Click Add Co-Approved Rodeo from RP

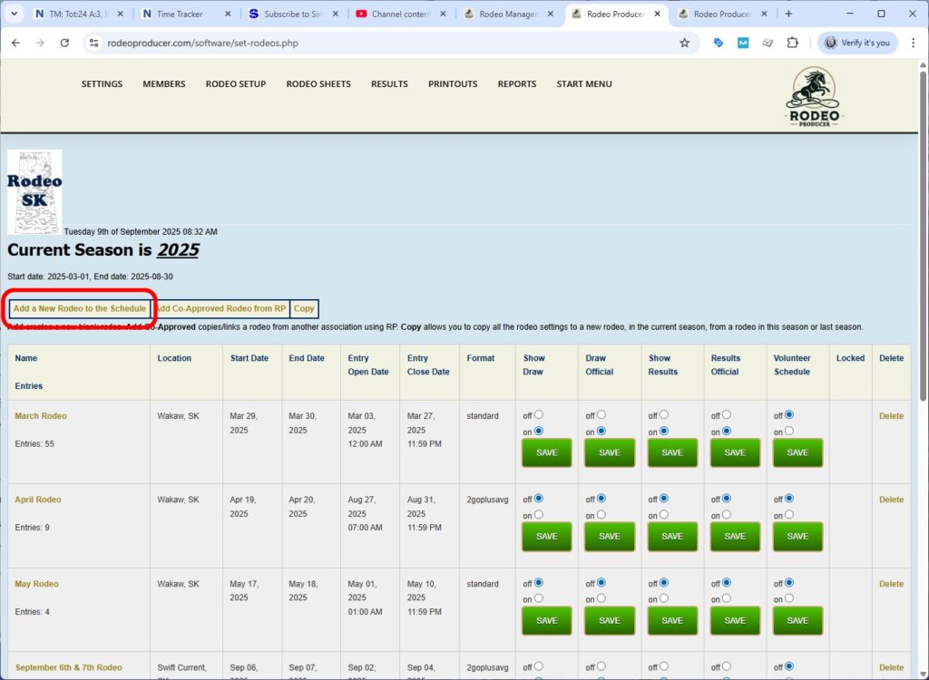220,309
